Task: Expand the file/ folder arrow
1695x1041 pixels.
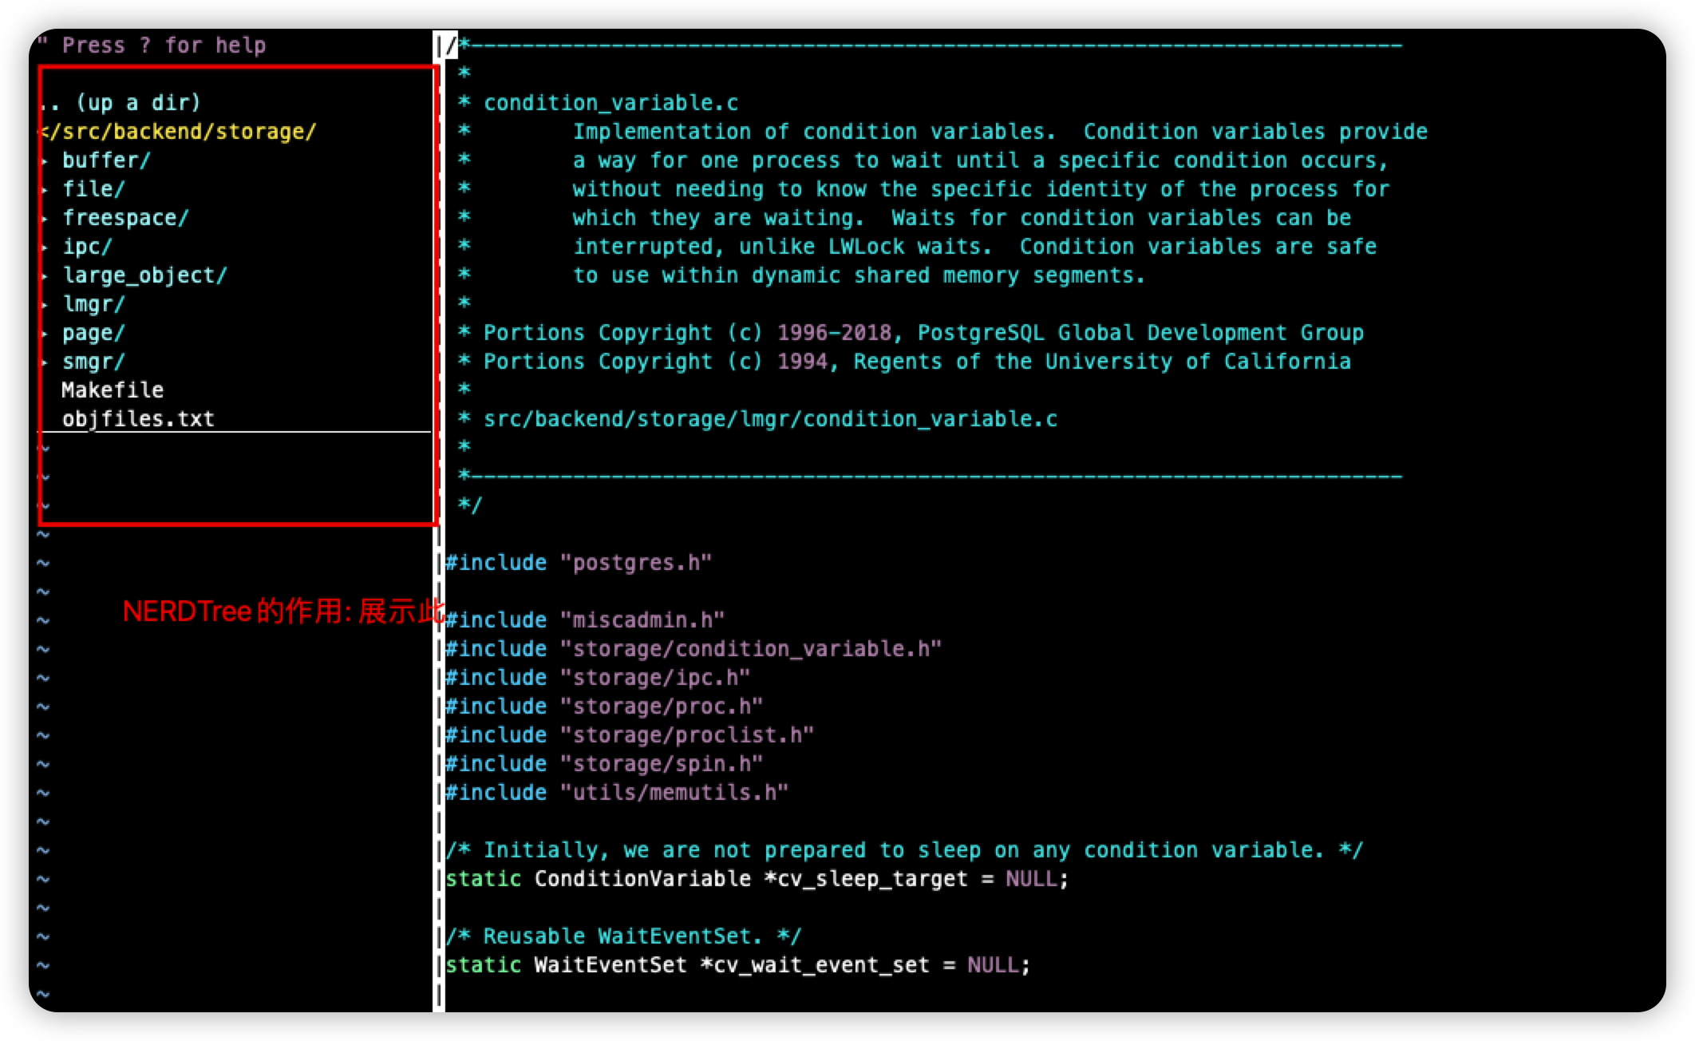Action: pos(45,189)
